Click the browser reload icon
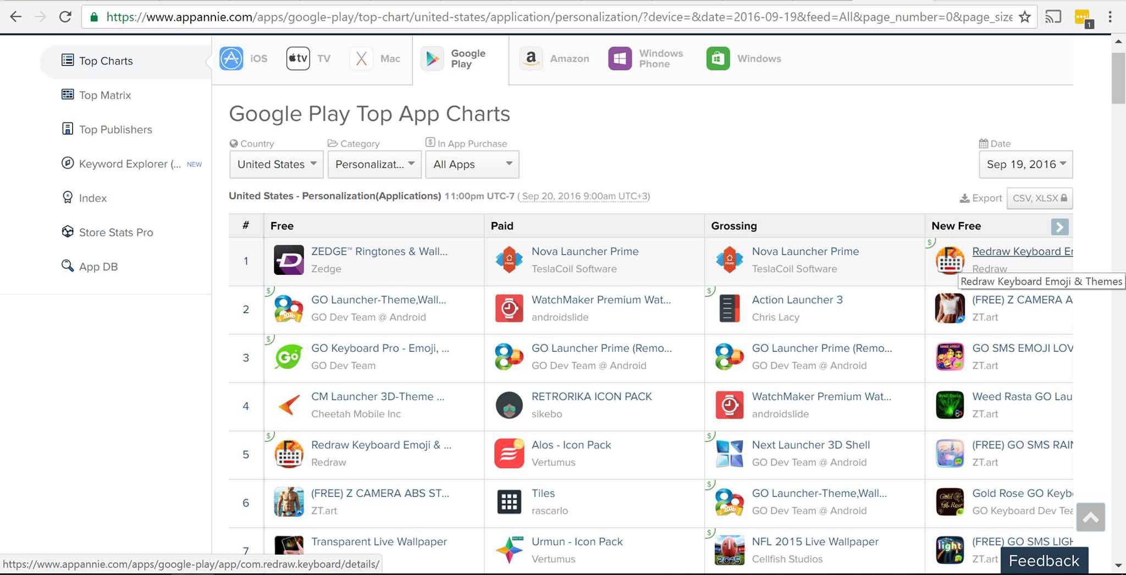Screen dimensions: 1126x575 tap(65, 17)
